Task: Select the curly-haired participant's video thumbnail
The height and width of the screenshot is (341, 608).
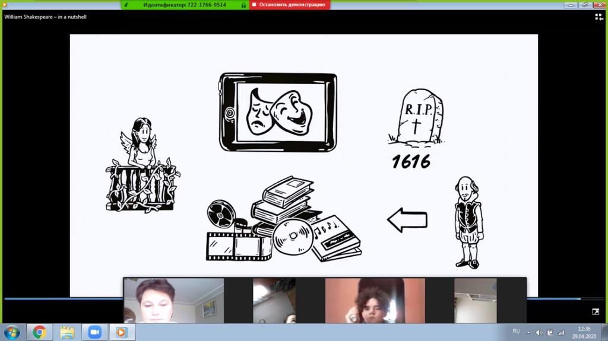Action: click(375, 301)
